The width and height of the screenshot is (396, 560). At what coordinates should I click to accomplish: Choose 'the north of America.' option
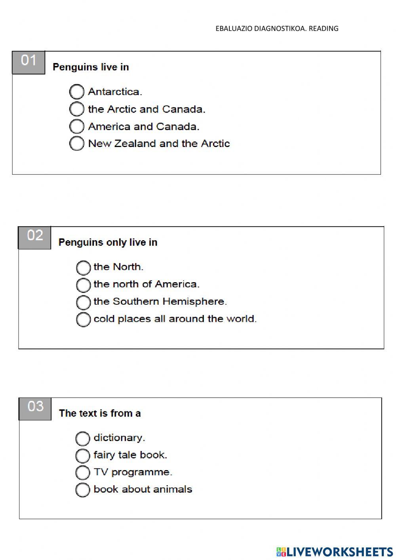coord(83,285)
